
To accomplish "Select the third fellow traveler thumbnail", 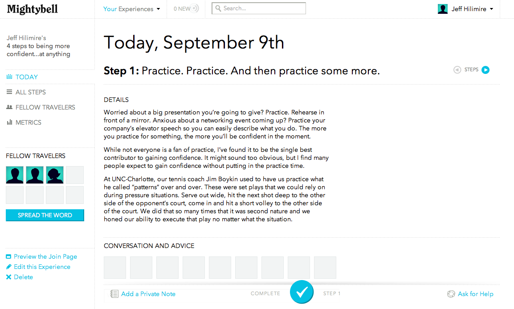I will [55, 175].
